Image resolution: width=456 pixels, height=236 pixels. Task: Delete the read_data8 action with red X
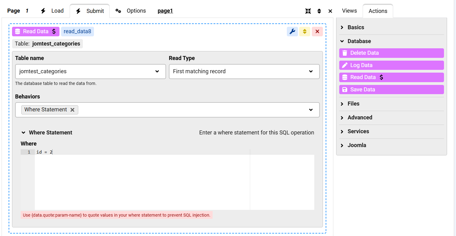point(317,31)
